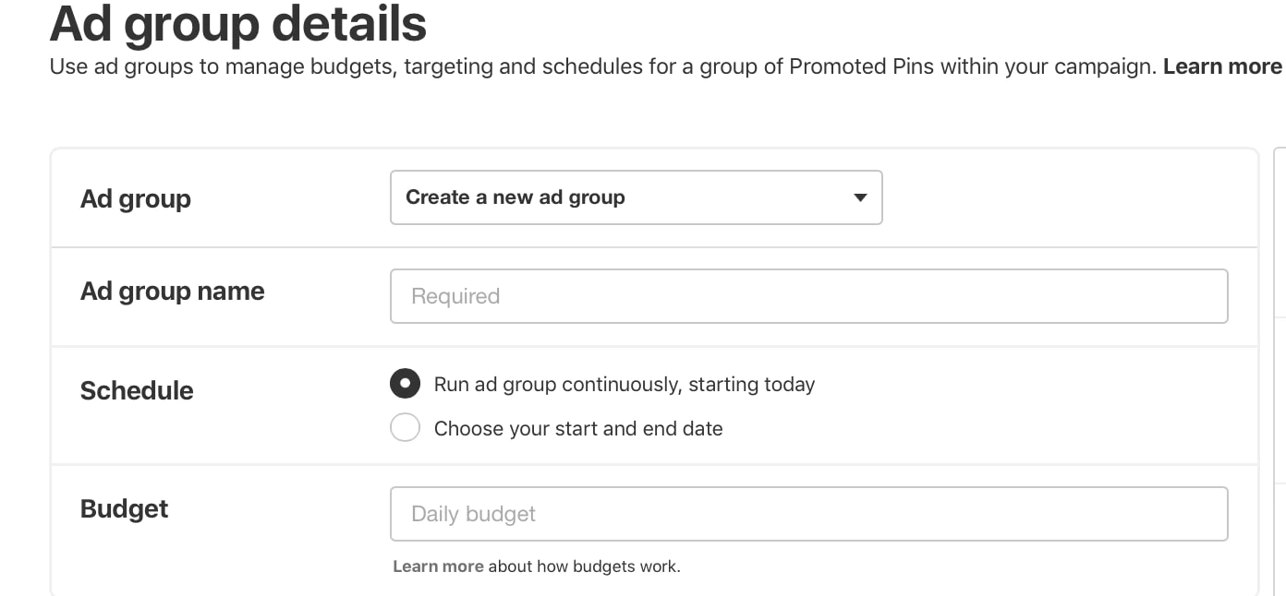This screenshot has width=1286, height=596.
Task: Click the 'Ad group name' row label
Action: pos(173,292)
